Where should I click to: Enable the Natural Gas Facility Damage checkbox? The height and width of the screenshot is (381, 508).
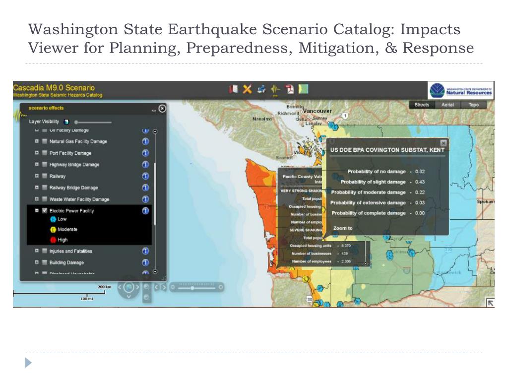tap(45, 141)
